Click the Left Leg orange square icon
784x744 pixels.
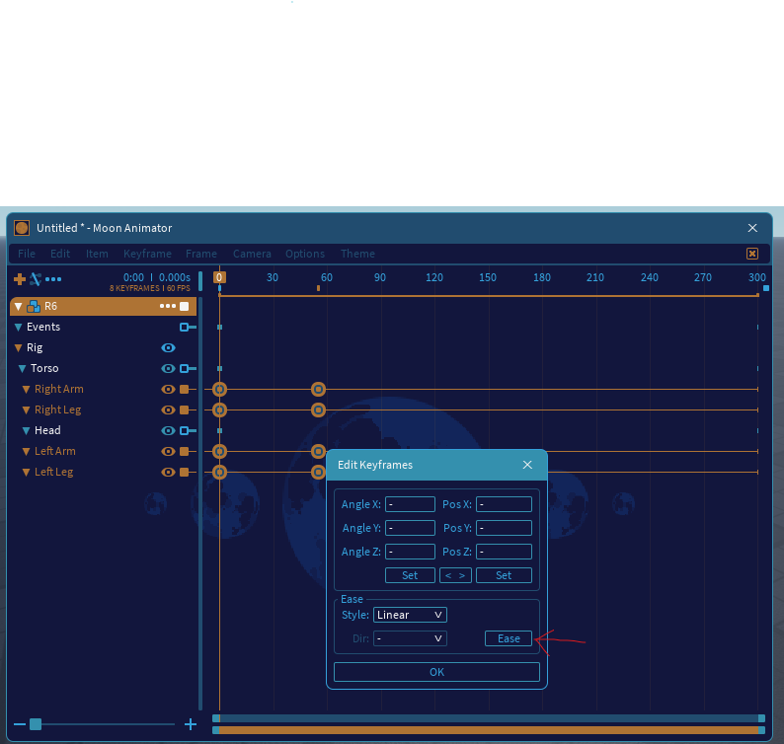tap(185, 473)
